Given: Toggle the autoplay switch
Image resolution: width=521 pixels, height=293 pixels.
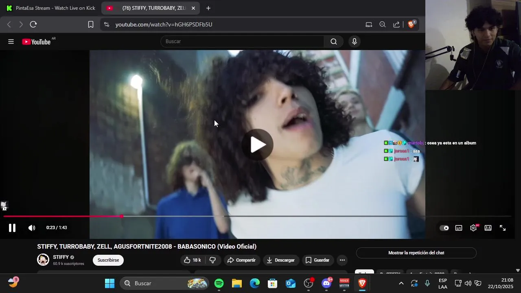Looking at the screenshot, I should coord(444,228).
